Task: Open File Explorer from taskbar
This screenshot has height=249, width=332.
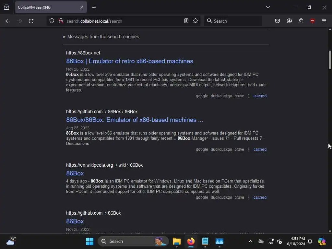Action: 177,241
